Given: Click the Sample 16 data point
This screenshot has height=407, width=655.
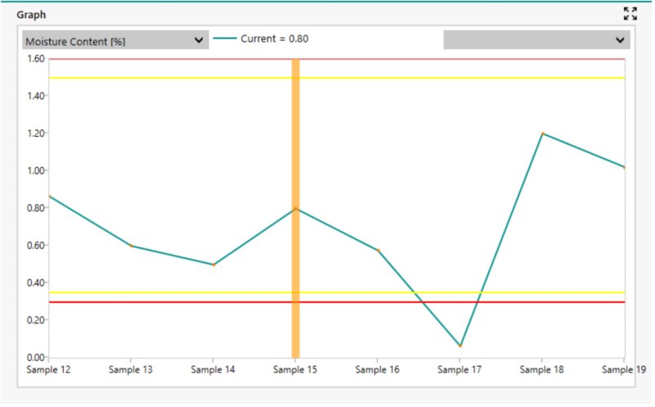Looking at the screenshot, I should click(378, 251).
